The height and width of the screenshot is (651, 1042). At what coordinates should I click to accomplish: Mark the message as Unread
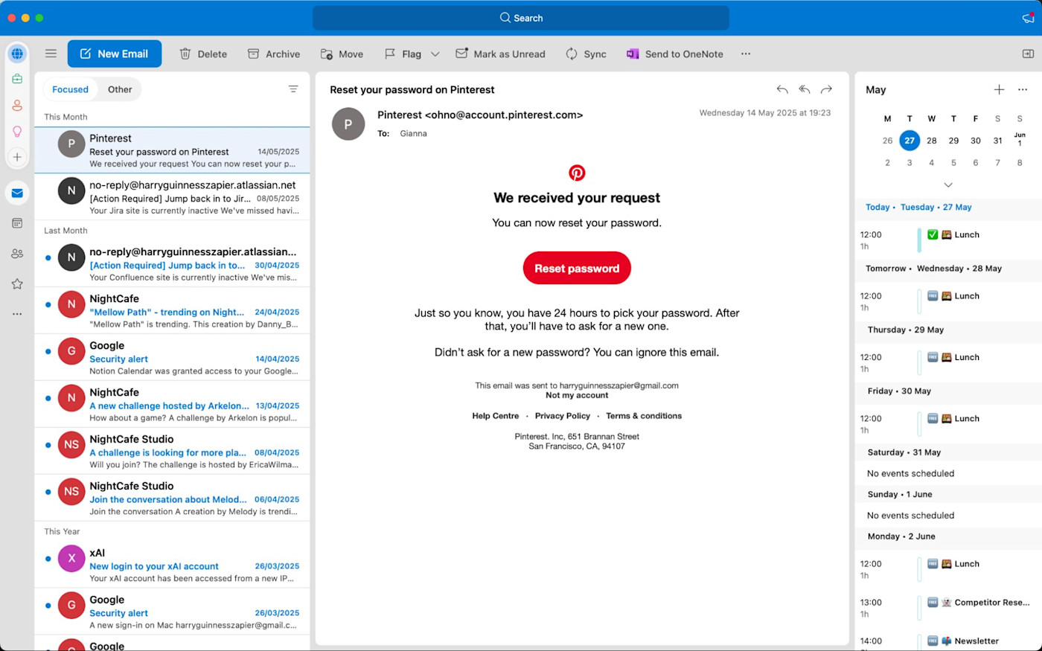click(500, 54)
